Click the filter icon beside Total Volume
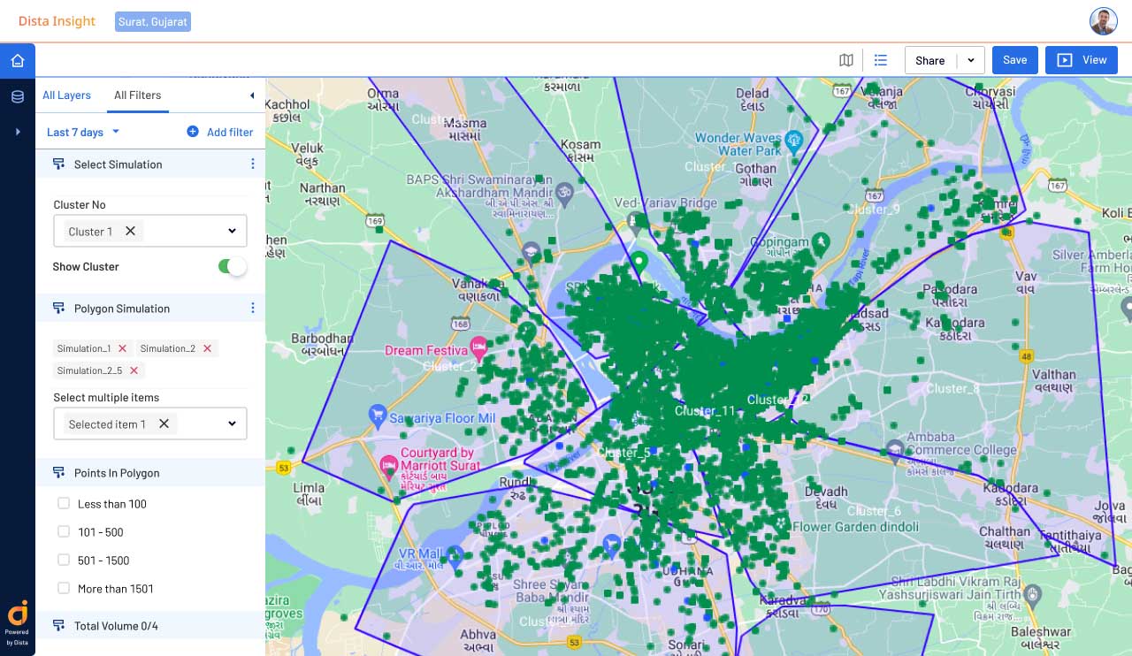Image resolution: width=1132 pixels, height=656 pixels. 59,626
